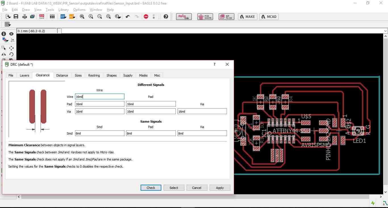Image resolution: width=388 pixels, height=208 pixels.
Task: Click the Zoom Out magnifier icon
Action: point(100,17)
